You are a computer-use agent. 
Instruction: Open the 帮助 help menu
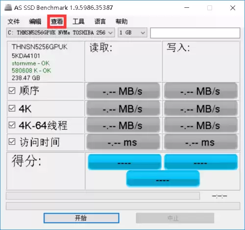[x=122, y=22]
